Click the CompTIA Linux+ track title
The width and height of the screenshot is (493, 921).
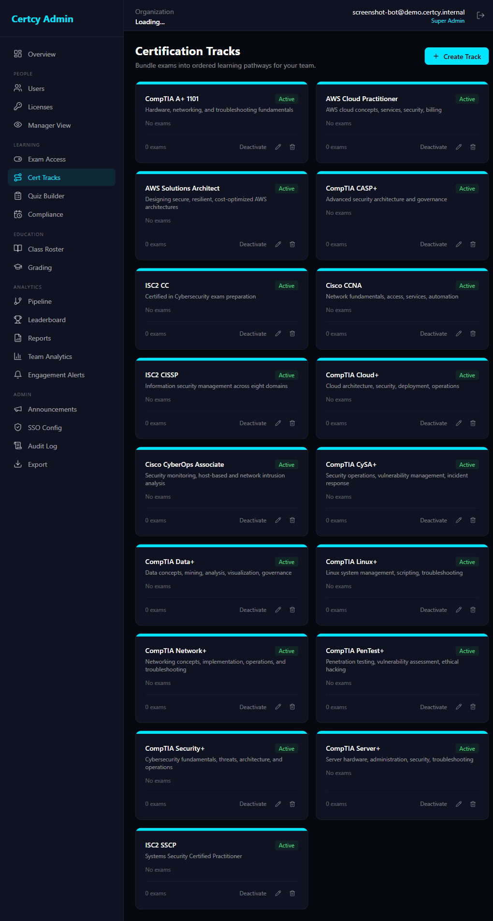(x=351, y=562)
